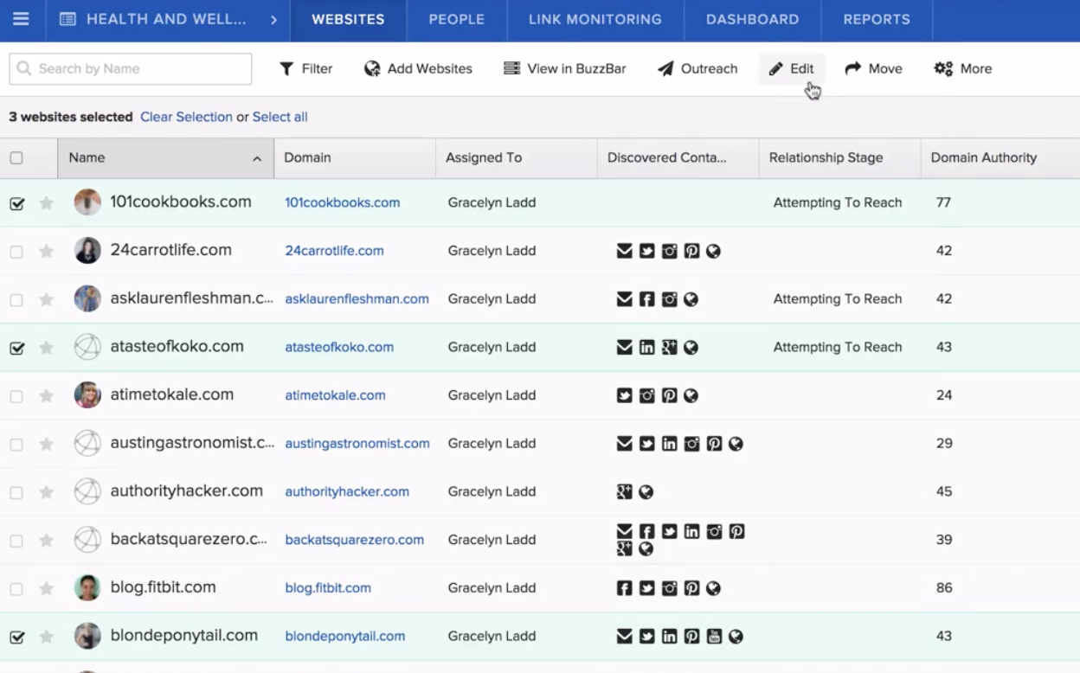Check the blog.fitbit.com row checkbox

[16, 589]
